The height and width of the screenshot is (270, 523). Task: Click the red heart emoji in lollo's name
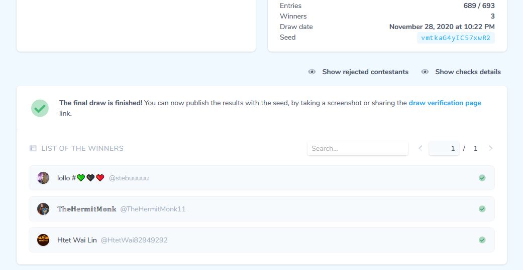pos(100,178)
